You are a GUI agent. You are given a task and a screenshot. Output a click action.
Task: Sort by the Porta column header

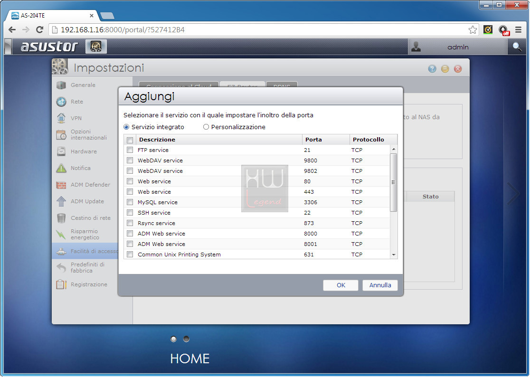tap(325, 140)
